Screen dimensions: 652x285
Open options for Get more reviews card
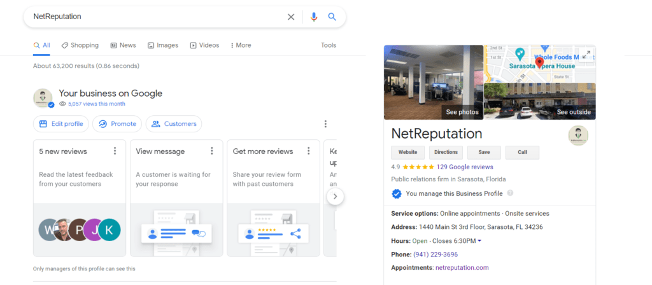click(309, 151)
